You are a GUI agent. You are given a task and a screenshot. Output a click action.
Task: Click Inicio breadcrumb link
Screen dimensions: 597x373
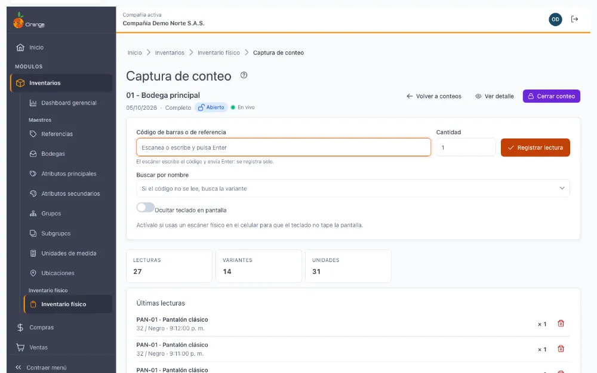[134, 53]
